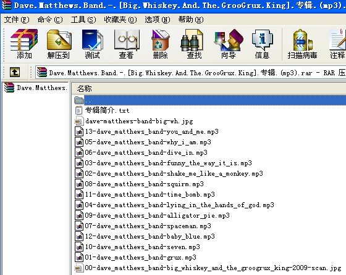Select 04-dave_matthews_band-lying_in_the_hands_of_god.mp3
This screenshot has width=346, height=275.
[x=179, y=205]
